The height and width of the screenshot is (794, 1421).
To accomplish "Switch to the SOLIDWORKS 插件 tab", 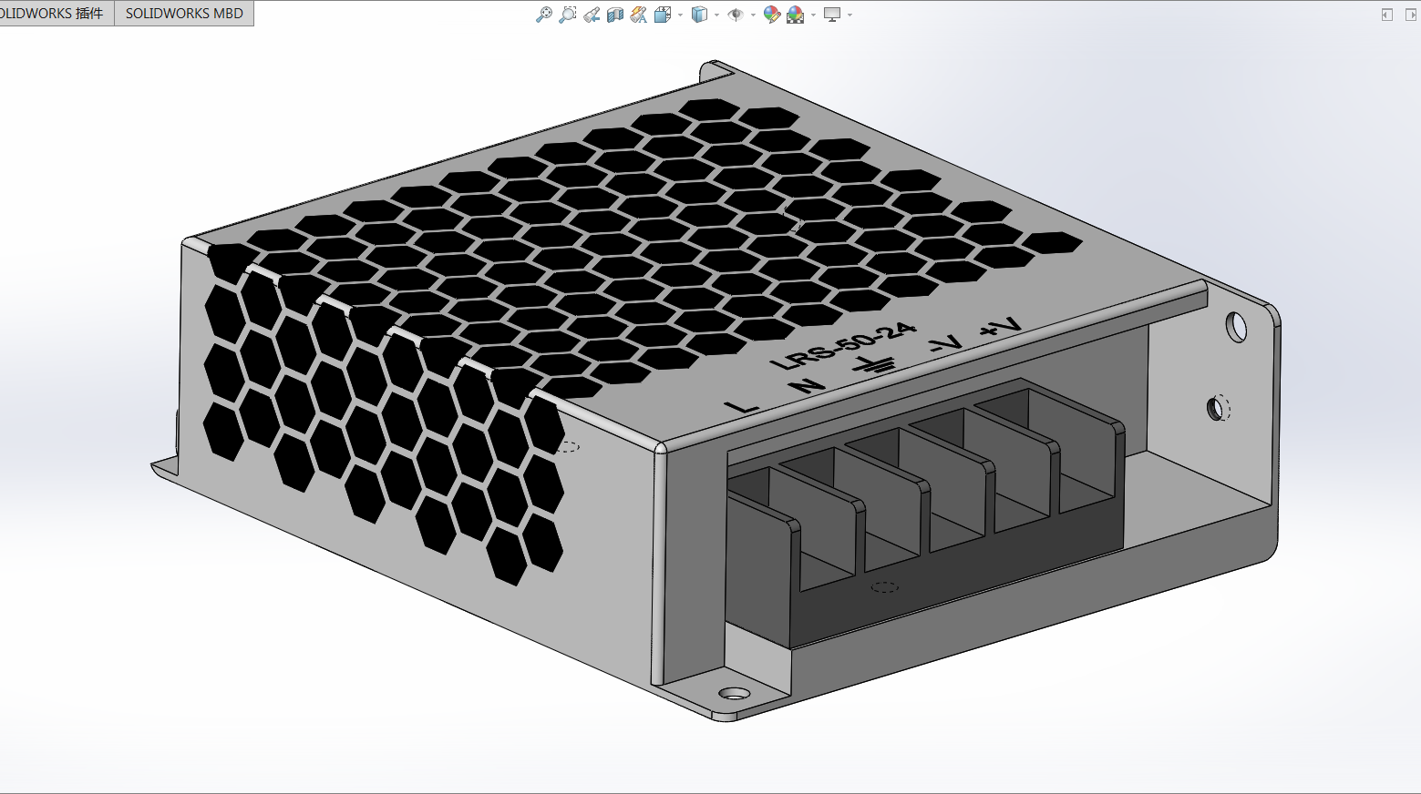I will [57, 14].
